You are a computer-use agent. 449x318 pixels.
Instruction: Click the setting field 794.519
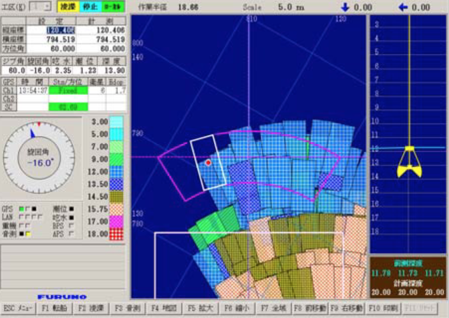pos(51,40)
